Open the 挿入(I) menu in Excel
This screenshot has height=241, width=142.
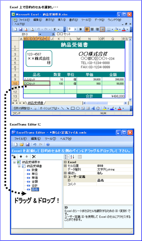tap(62, 20)
